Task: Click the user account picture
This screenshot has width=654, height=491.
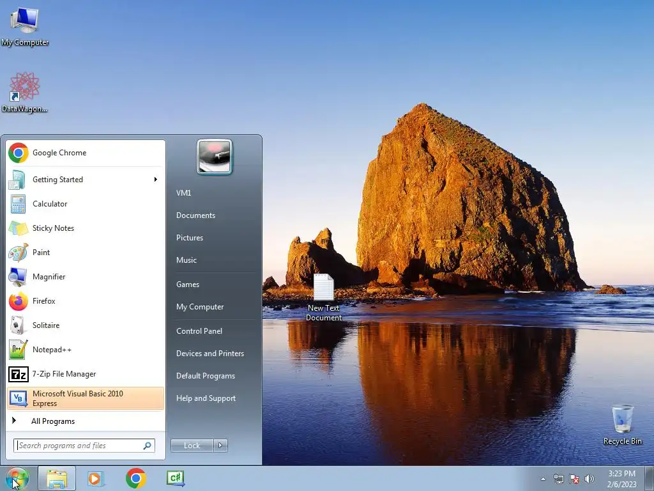Action: coord(215,157)
